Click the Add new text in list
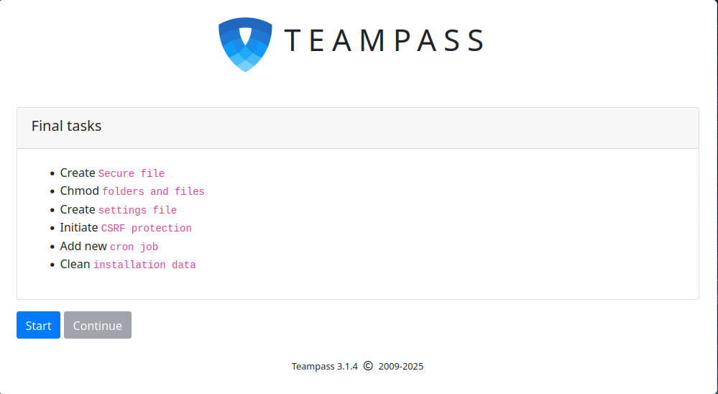This screenshot has width=718, height=394. click(x=83, y=247)
